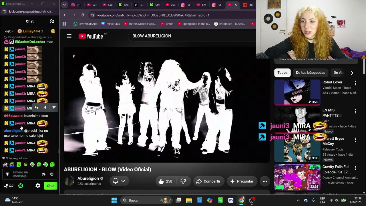Open the Kick chat user list icon

(52, 21)
